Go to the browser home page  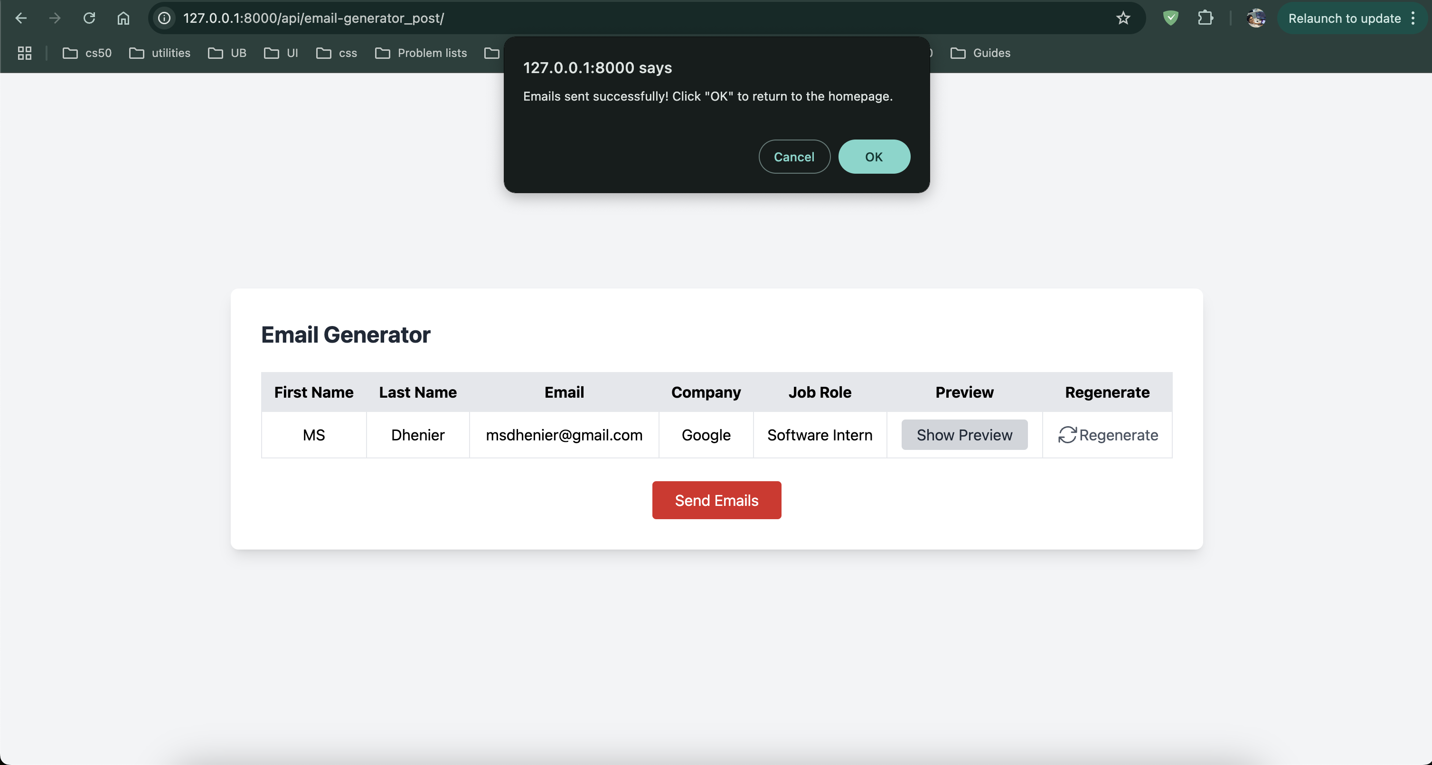(123, 19)
